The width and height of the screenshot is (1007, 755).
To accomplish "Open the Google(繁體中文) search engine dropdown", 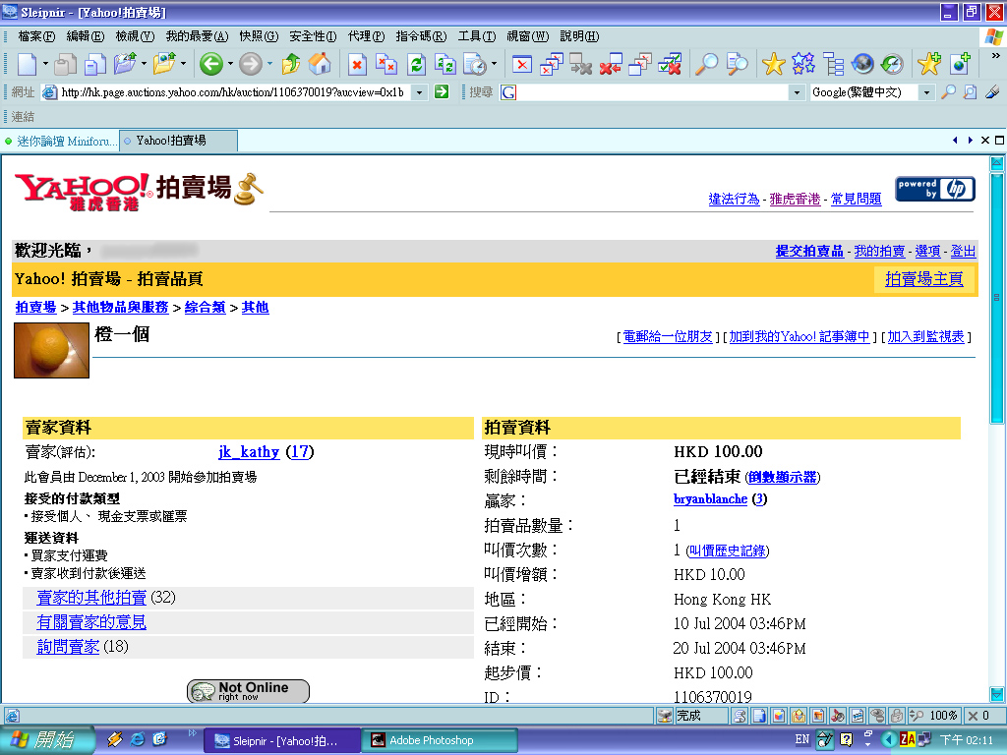I will (925, 92).
